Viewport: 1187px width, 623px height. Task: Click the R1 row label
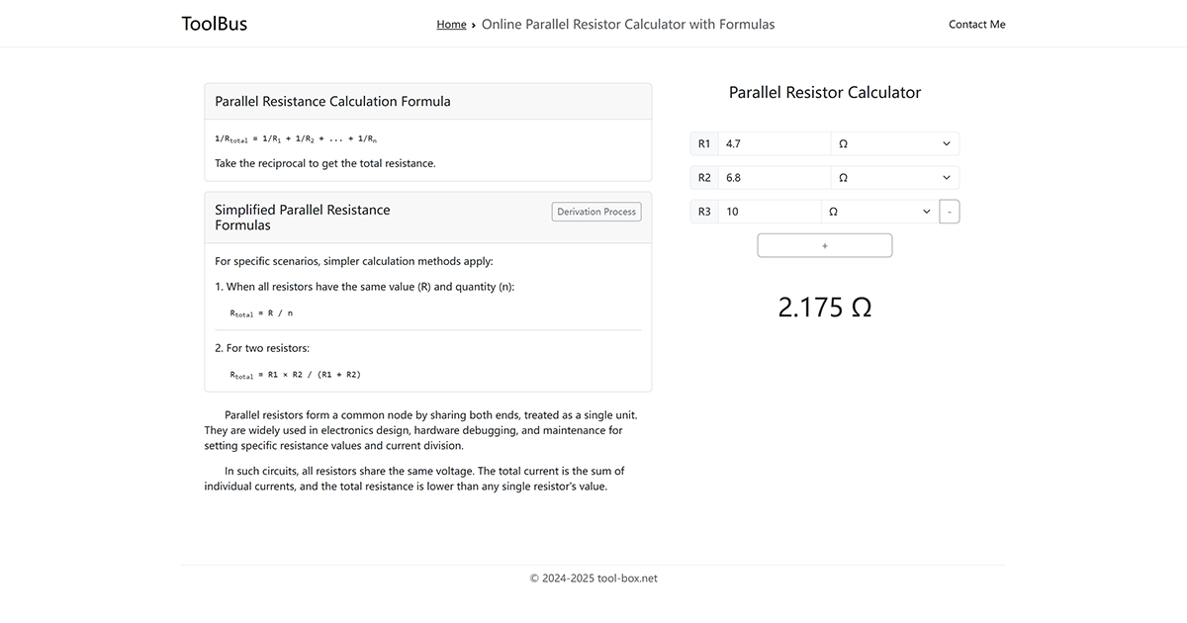pyautogui.click(x=703, y=143)
